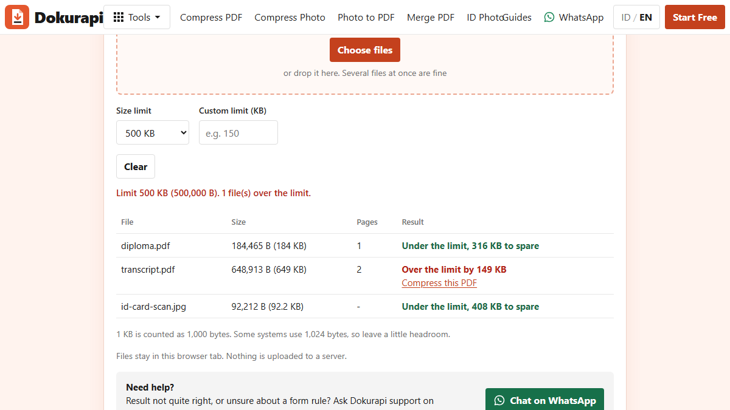Click the '1 KB is counted as 1,000 bytes' note
730x410 pixels.
tap(283, 334)
